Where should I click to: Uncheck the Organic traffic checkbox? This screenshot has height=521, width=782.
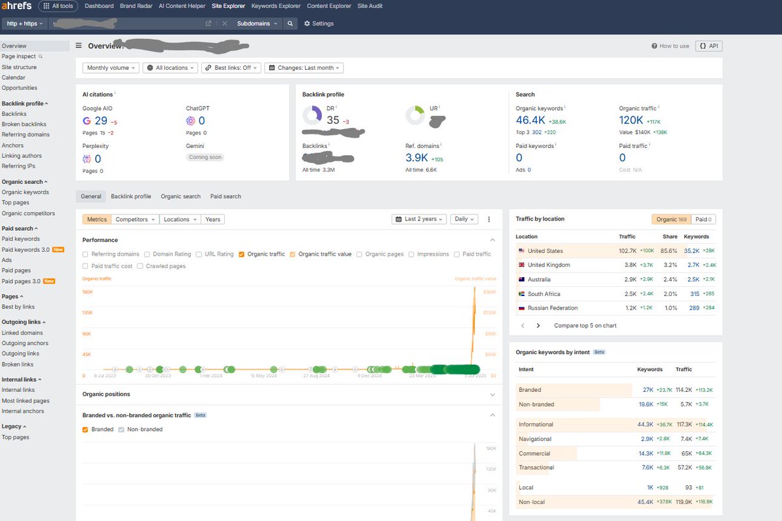(242, 254)
